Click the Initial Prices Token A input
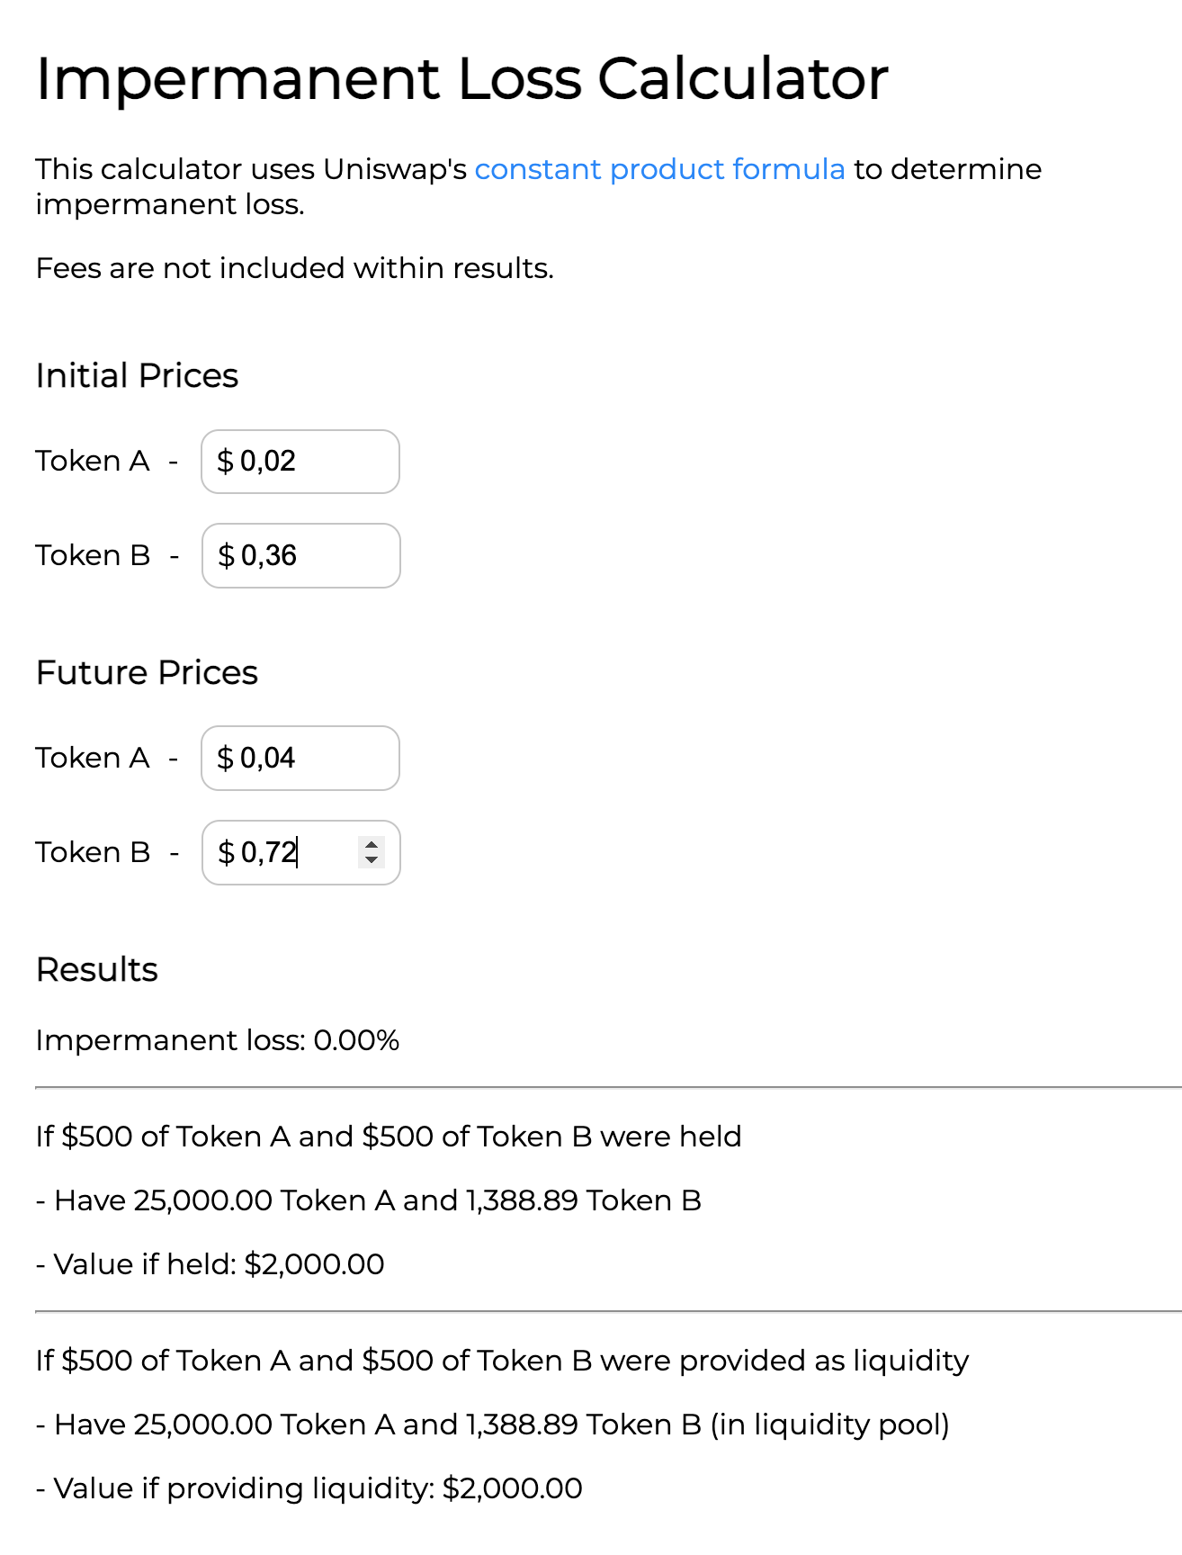This screenshot has width=1182, height=1555. click(300, 462)
